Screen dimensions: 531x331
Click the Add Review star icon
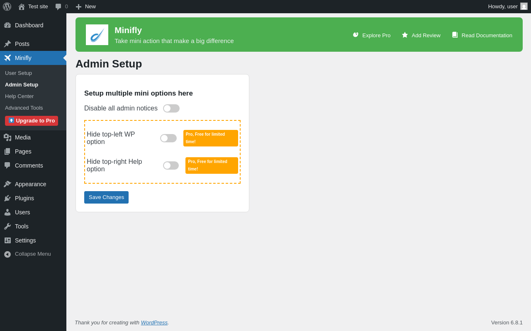(405, 35)
